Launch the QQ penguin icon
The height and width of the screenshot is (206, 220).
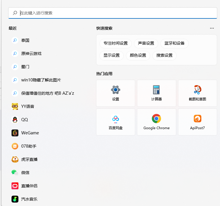15,120
